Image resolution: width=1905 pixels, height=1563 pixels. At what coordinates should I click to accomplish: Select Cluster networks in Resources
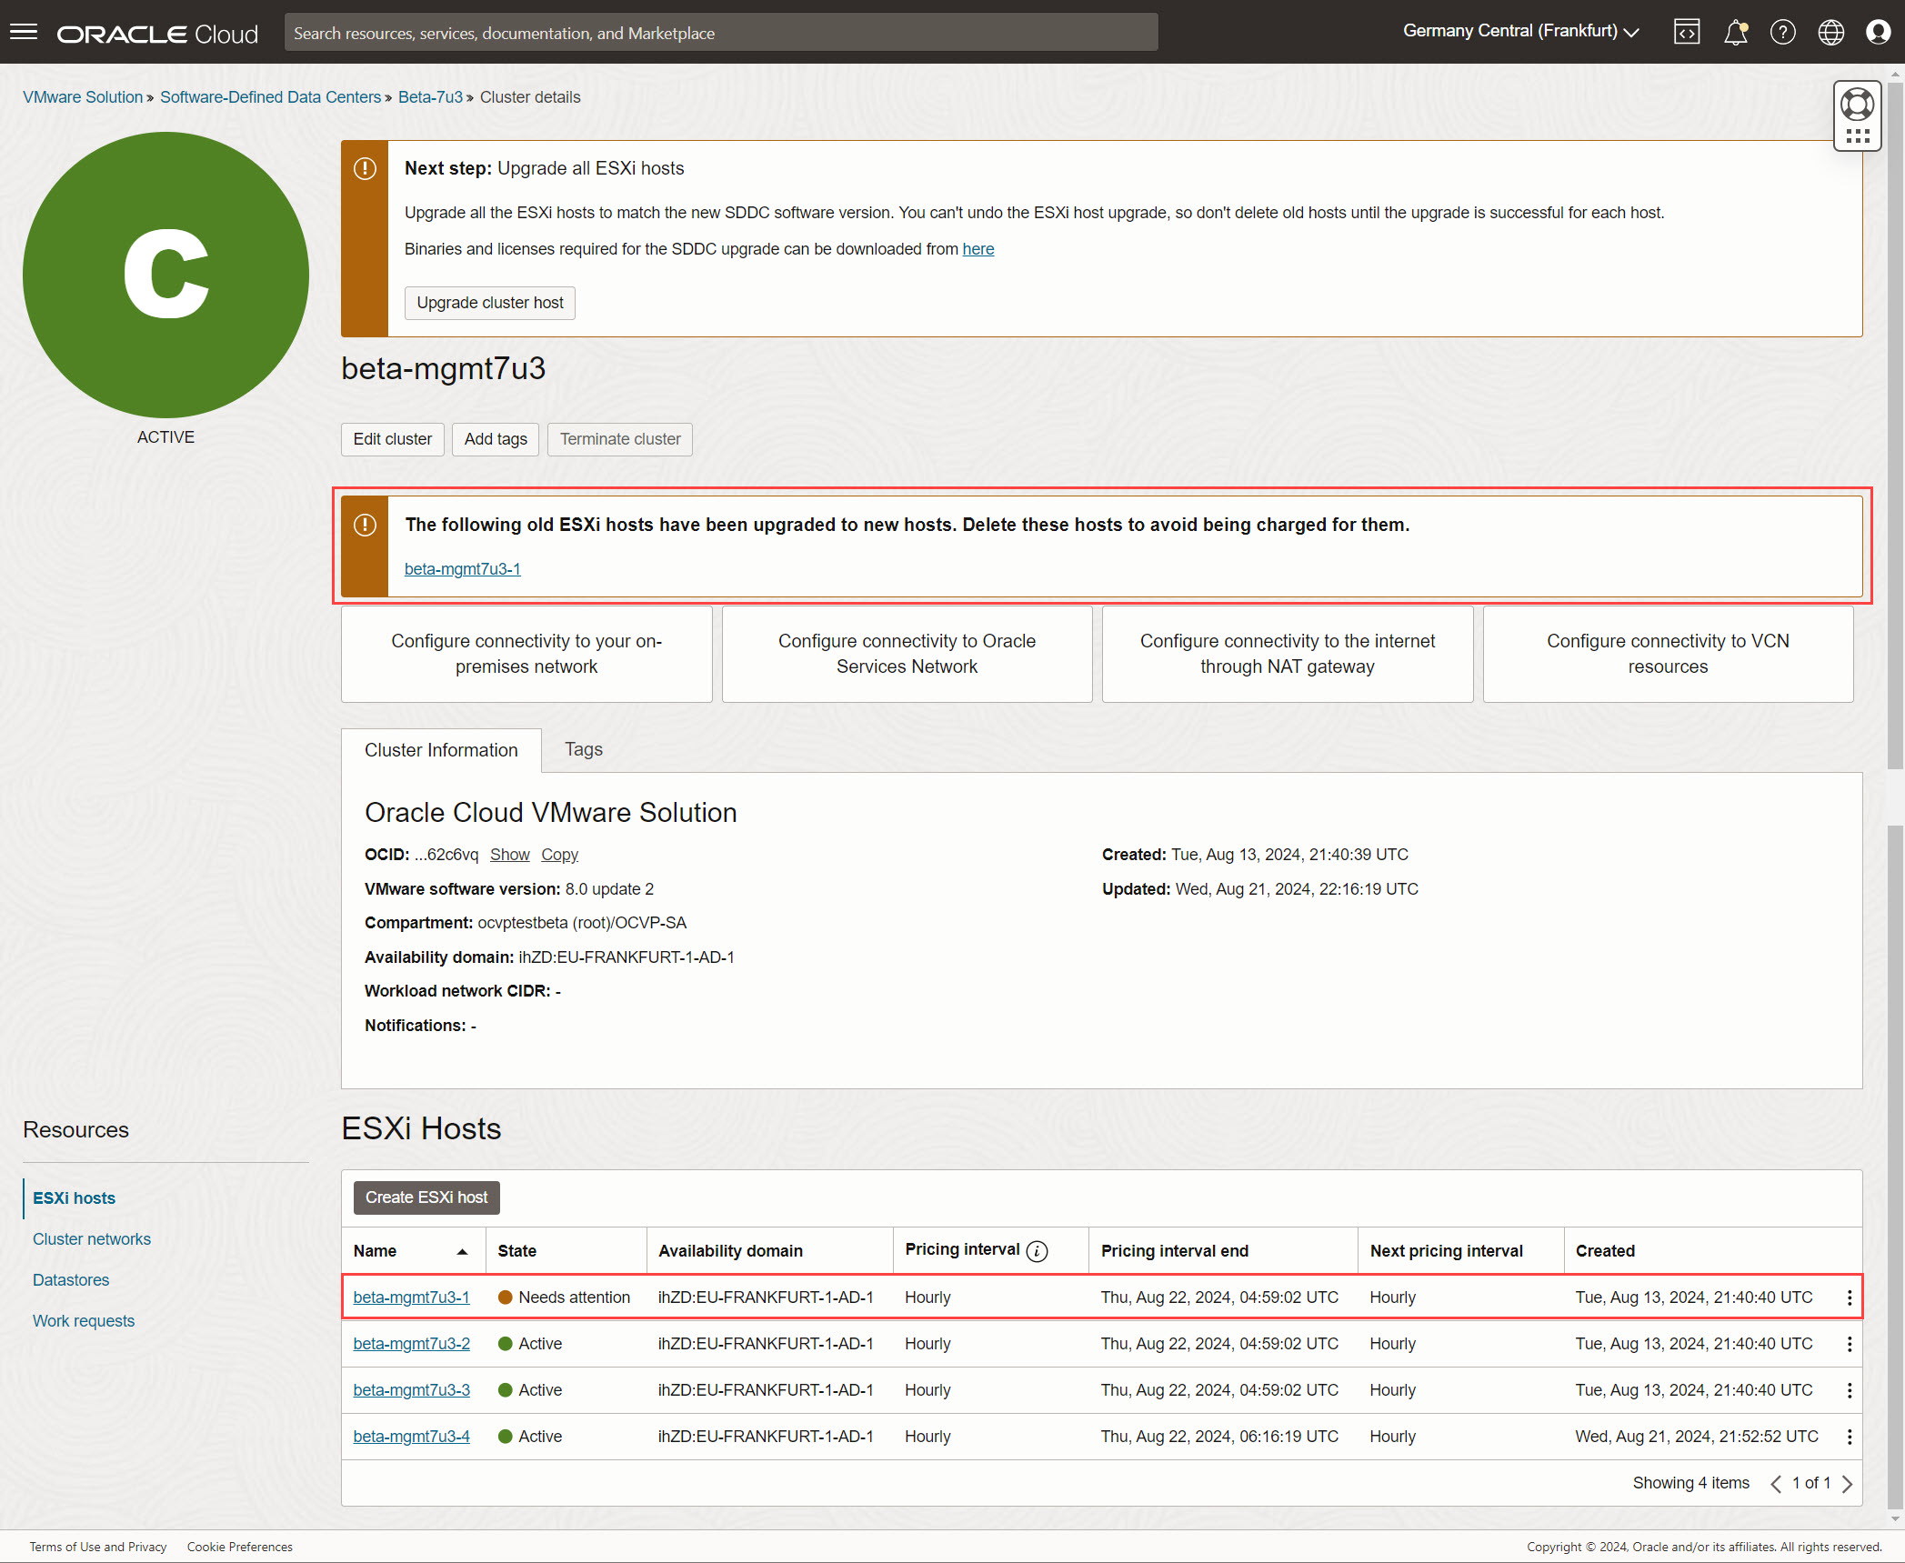coord(91,1238)
